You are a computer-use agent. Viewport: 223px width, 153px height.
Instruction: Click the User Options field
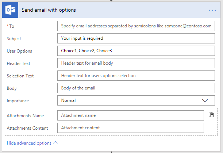pyautogui.click(x=136, y=51)
